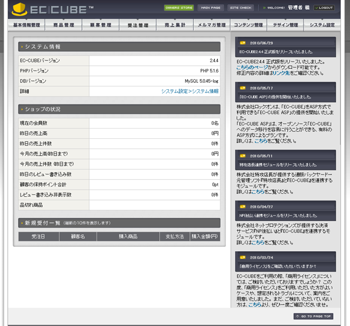Click the こちらのページ download link
Viewport: 350px width, 326px height.
(x=252, y=68)
